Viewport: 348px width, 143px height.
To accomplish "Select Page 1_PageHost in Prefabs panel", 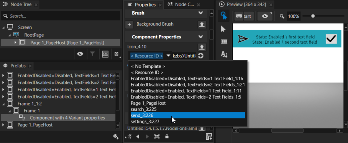I will tap(35, 125).
